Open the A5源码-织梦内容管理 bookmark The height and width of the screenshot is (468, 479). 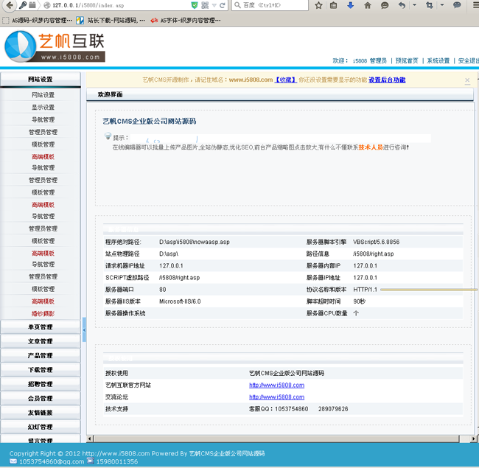point(38,21)
